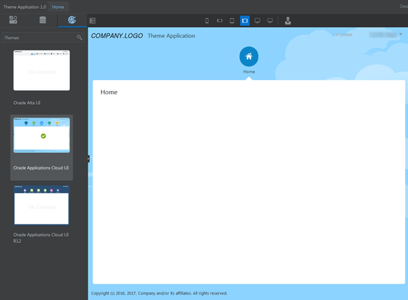Open the Home tab in the title bar

58,7
